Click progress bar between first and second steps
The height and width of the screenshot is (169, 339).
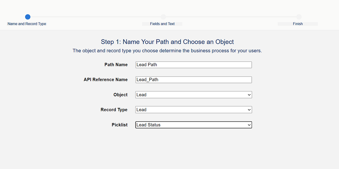[x=95, y=17]
